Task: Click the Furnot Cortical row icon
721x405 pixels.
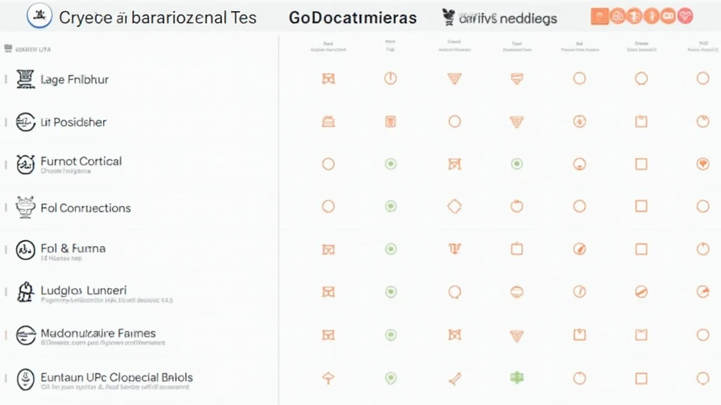Action: 25,165
